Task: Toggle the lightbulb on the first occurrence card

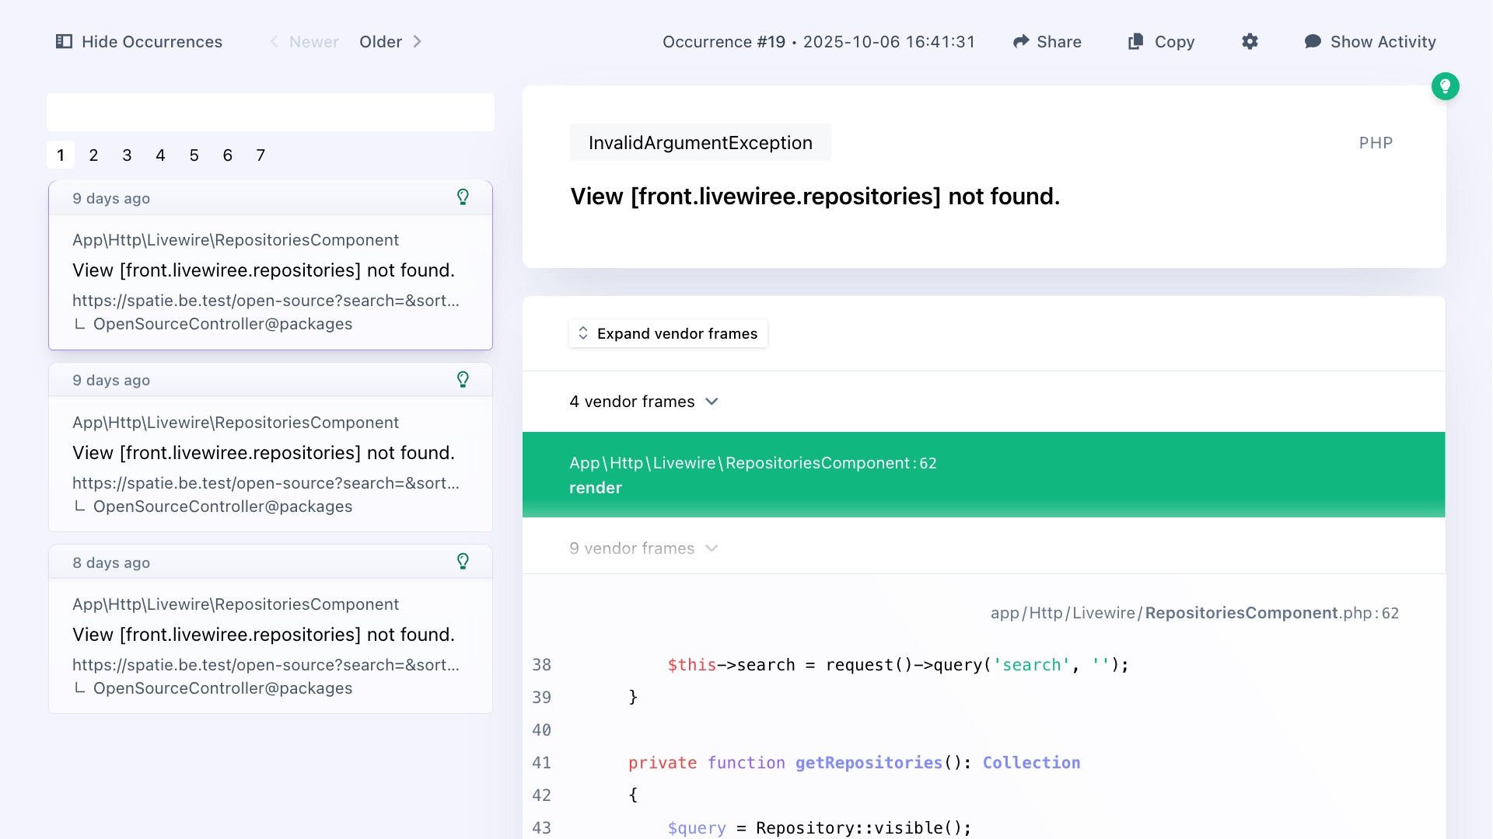Action: point(463,197)
